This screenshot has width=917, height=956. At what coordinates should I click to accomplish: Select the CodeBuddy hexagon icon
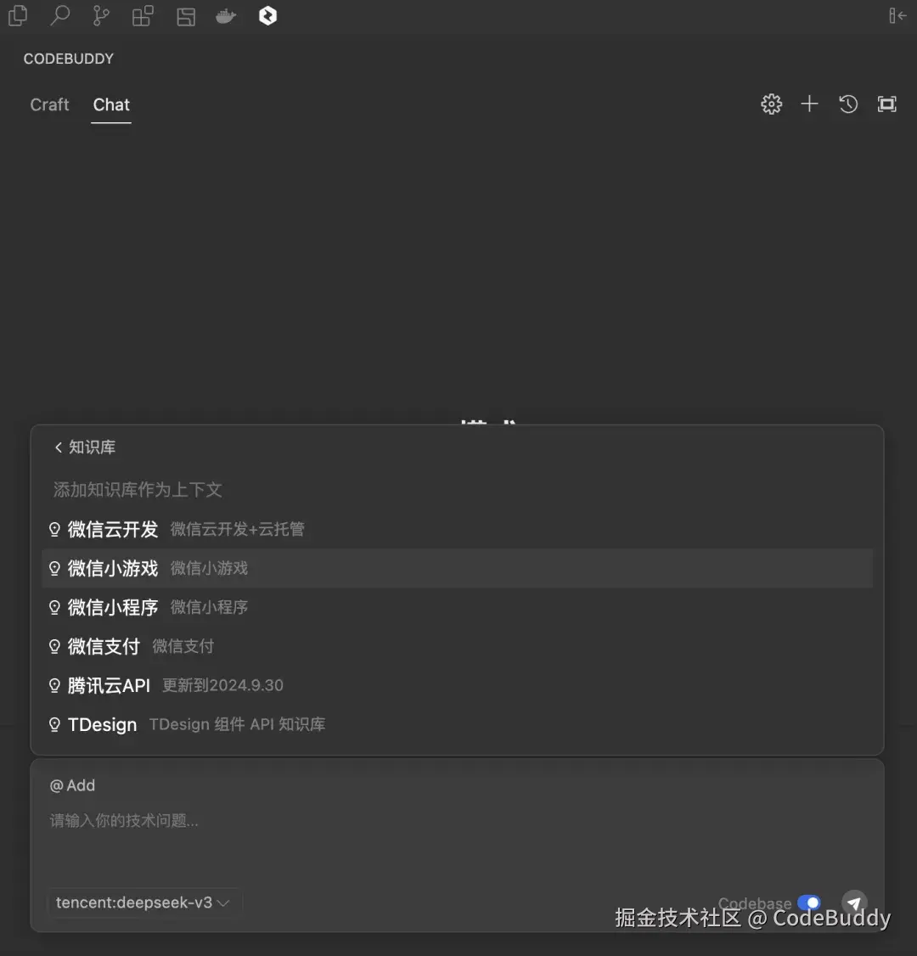point(267,16)
